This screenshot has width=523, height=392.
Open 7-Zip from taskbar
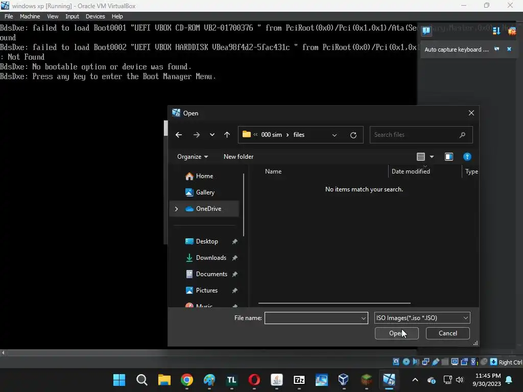click(299, 380)
